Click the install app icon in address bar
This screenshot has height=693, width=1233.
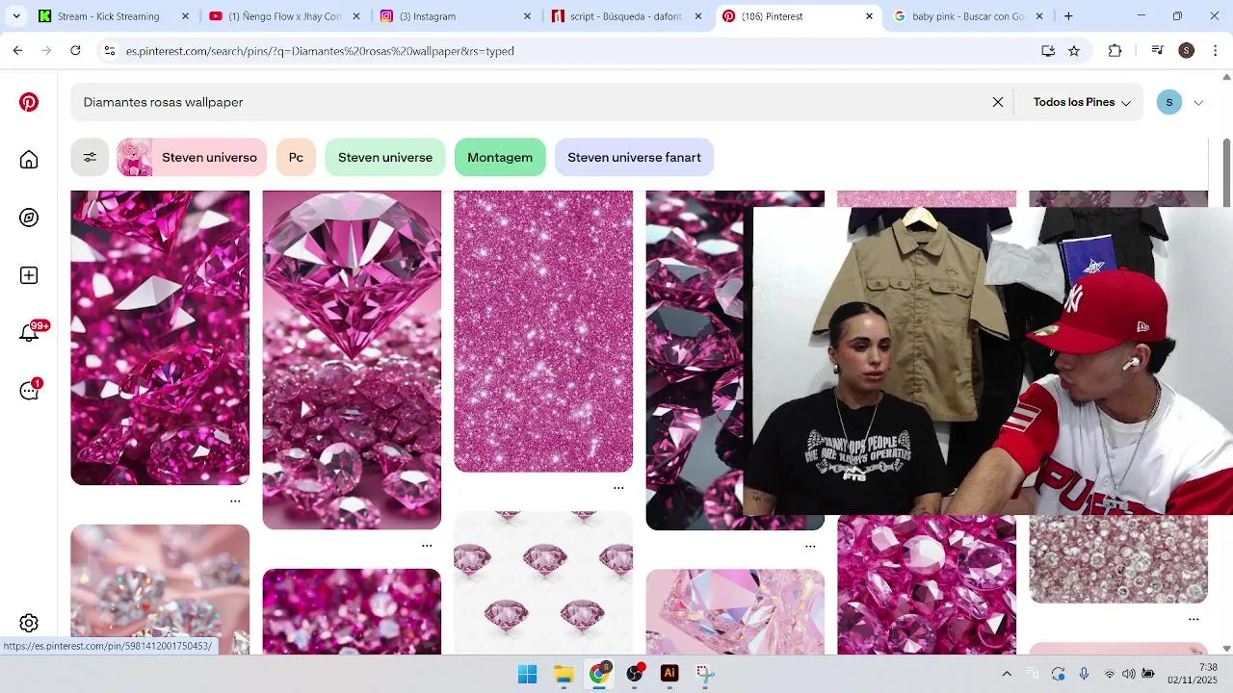pyautogui.click(x=1048, y=51)
